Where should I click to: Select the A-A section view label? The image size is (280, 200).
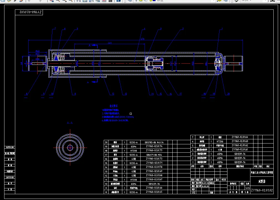[x=70, y=123]
